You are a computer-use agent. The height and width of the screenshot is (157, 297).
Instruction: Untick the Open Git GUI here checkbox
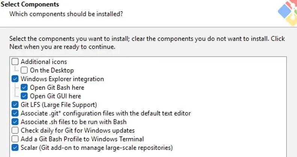point(24,96)
